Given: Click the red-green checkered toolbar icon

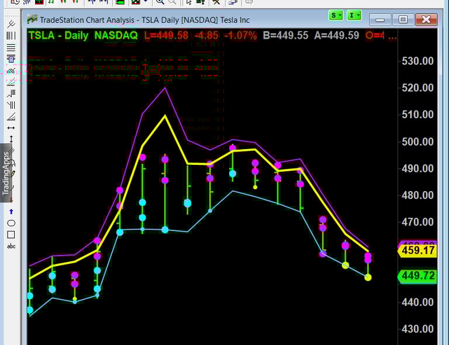Looking at the screenshot, I should 136,2.
